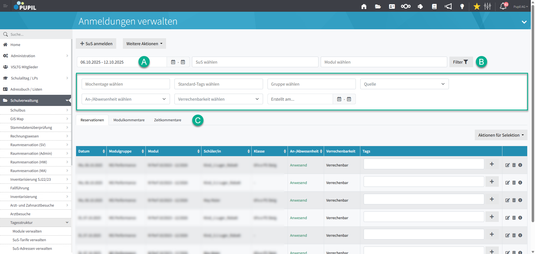Expand the An-/Abwesenheit wählen dropdown
Viewport: 535px width, 254px height.
pos(125,99)
